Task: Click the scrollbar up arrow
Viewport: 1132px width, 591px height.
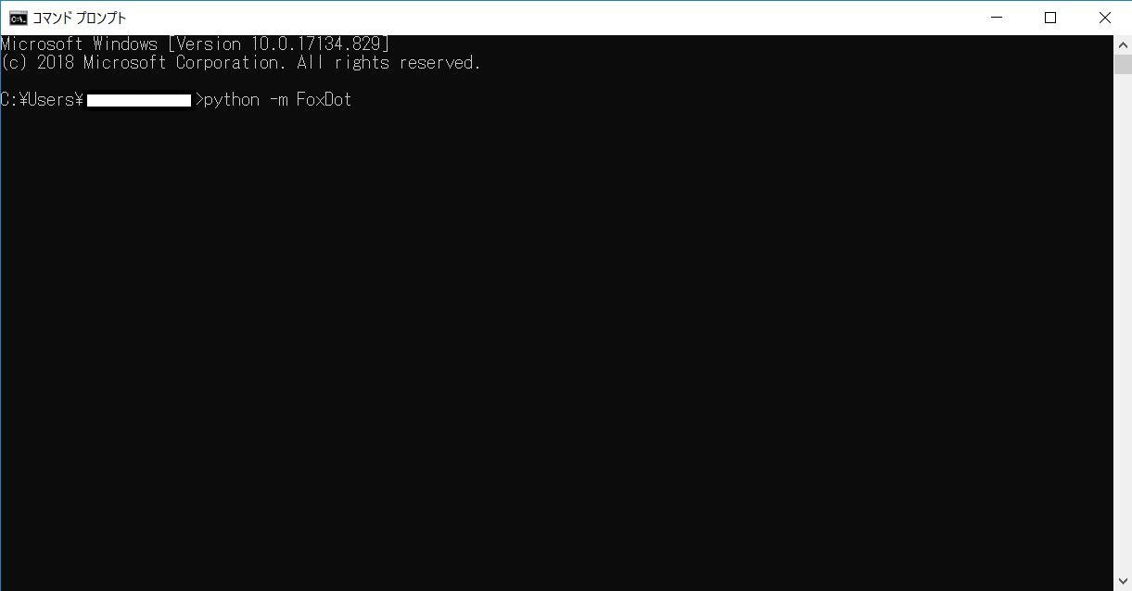Action: tap(1123, 44)
